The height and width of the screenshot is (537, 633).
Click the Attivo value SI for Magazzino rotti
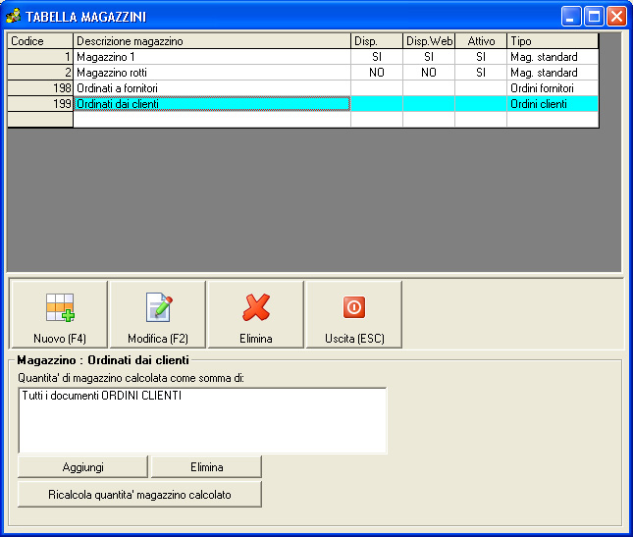481,73
